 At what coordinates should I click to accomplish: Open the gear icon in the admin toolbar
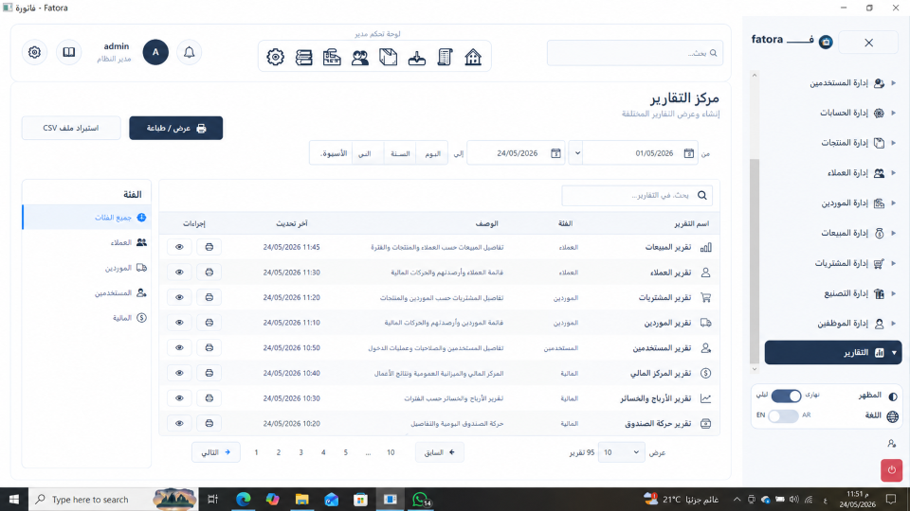275,57
